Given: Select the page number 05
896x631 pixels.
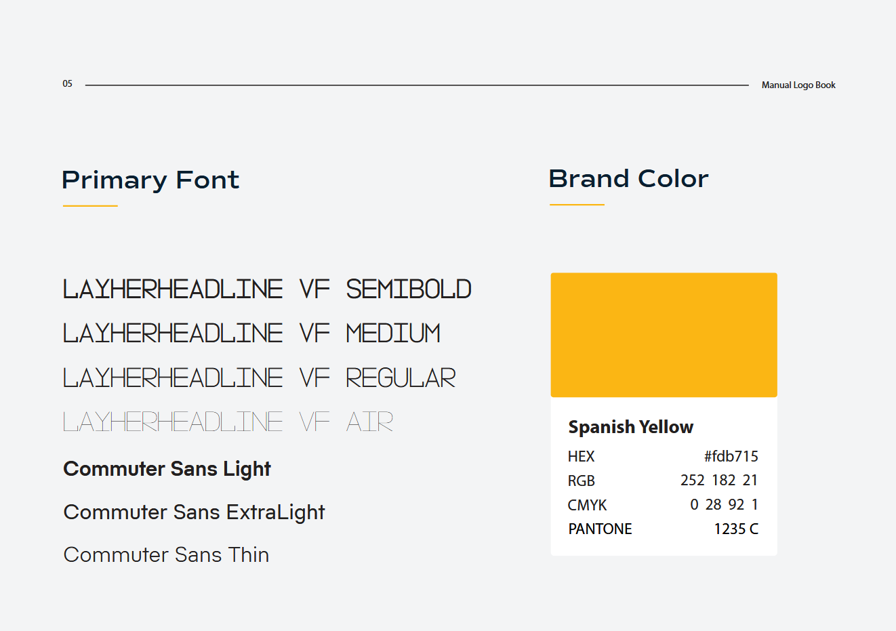Looking at the screenshot, I should coord(68,84).
